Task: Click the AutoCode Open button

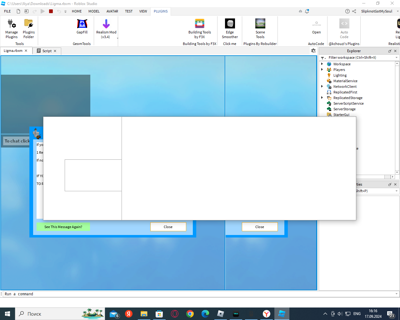Action: coord(317,27)
